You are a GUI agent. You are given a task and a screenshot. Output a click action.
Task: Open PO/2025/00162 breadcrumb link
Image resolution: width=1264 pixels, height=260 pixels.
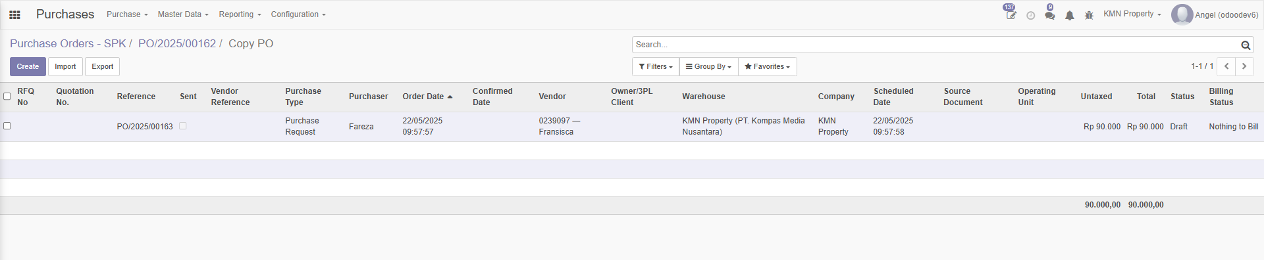click(x=177, y=43)
